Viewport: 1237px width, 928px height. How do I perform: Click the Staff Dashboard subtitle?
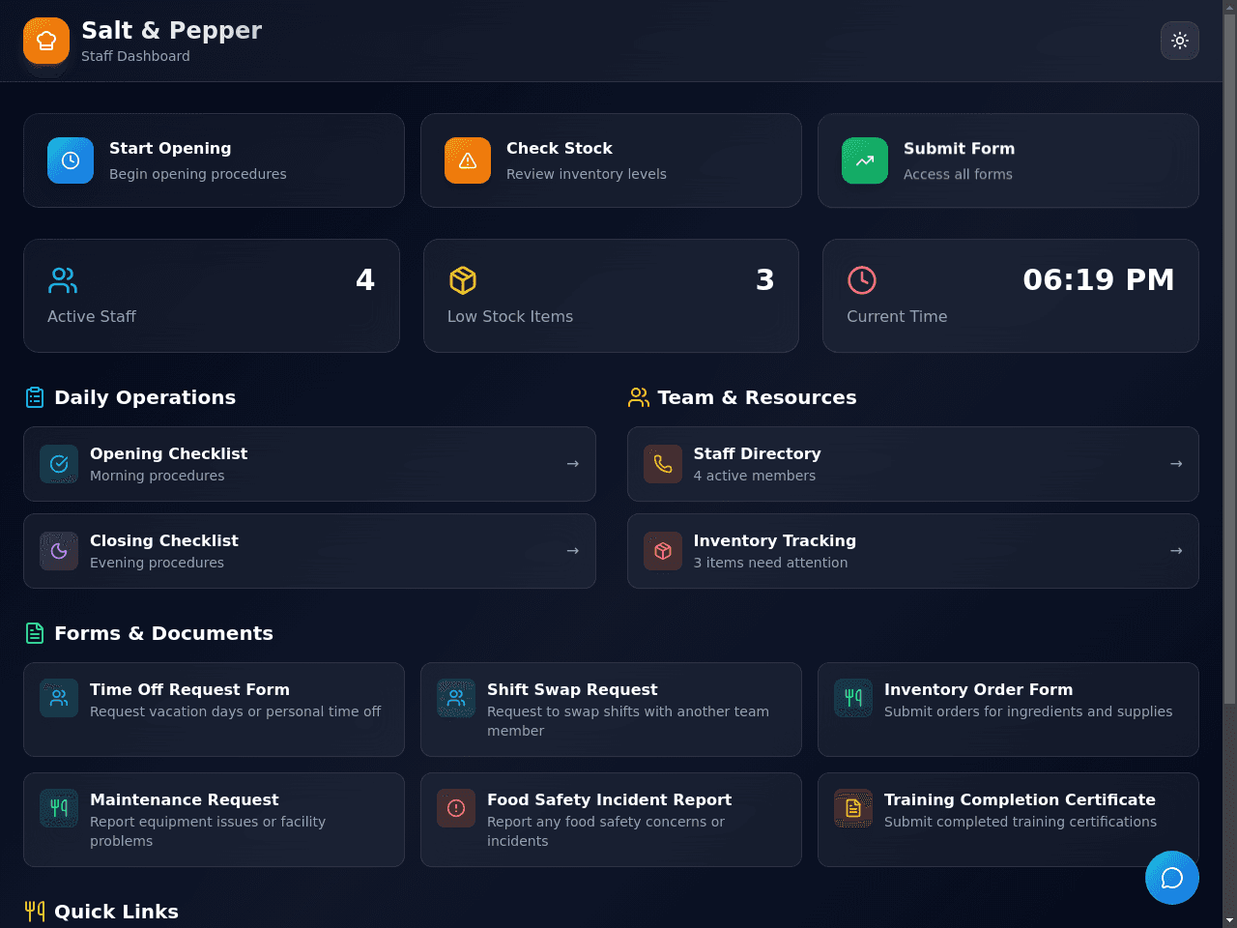[135, 56]
